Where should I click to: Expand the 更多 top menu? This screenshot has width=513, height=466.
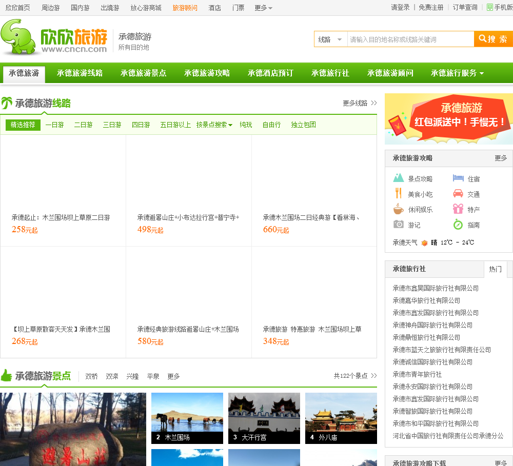tap(263, 8)
